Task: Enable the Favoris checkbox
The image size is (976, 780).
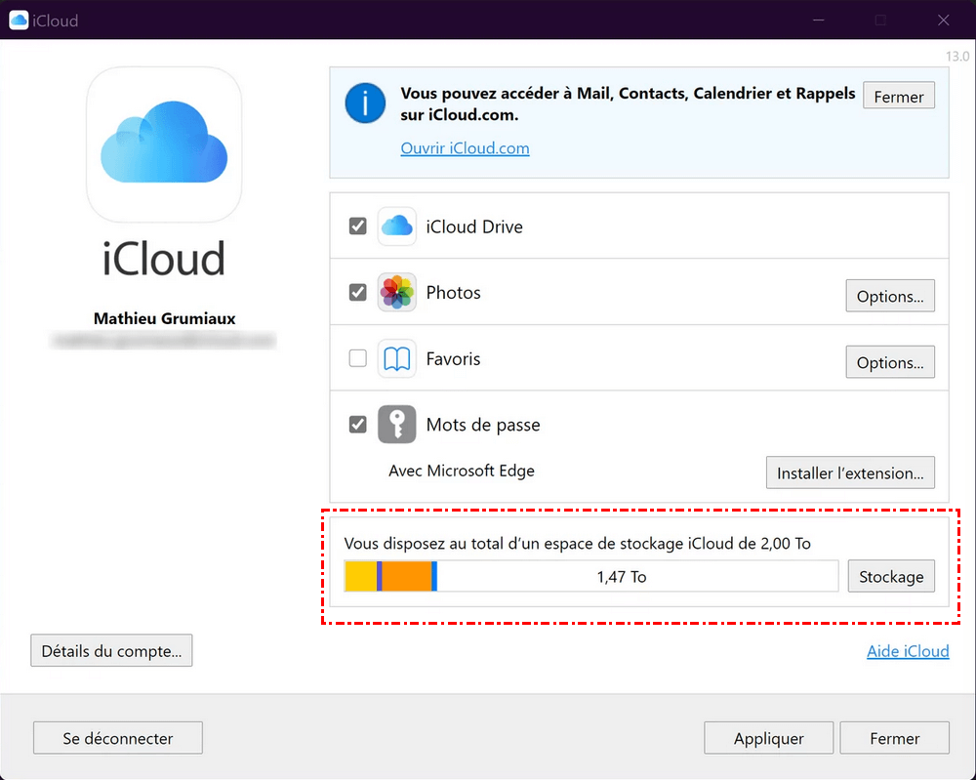Action: (x=358, y=359)
